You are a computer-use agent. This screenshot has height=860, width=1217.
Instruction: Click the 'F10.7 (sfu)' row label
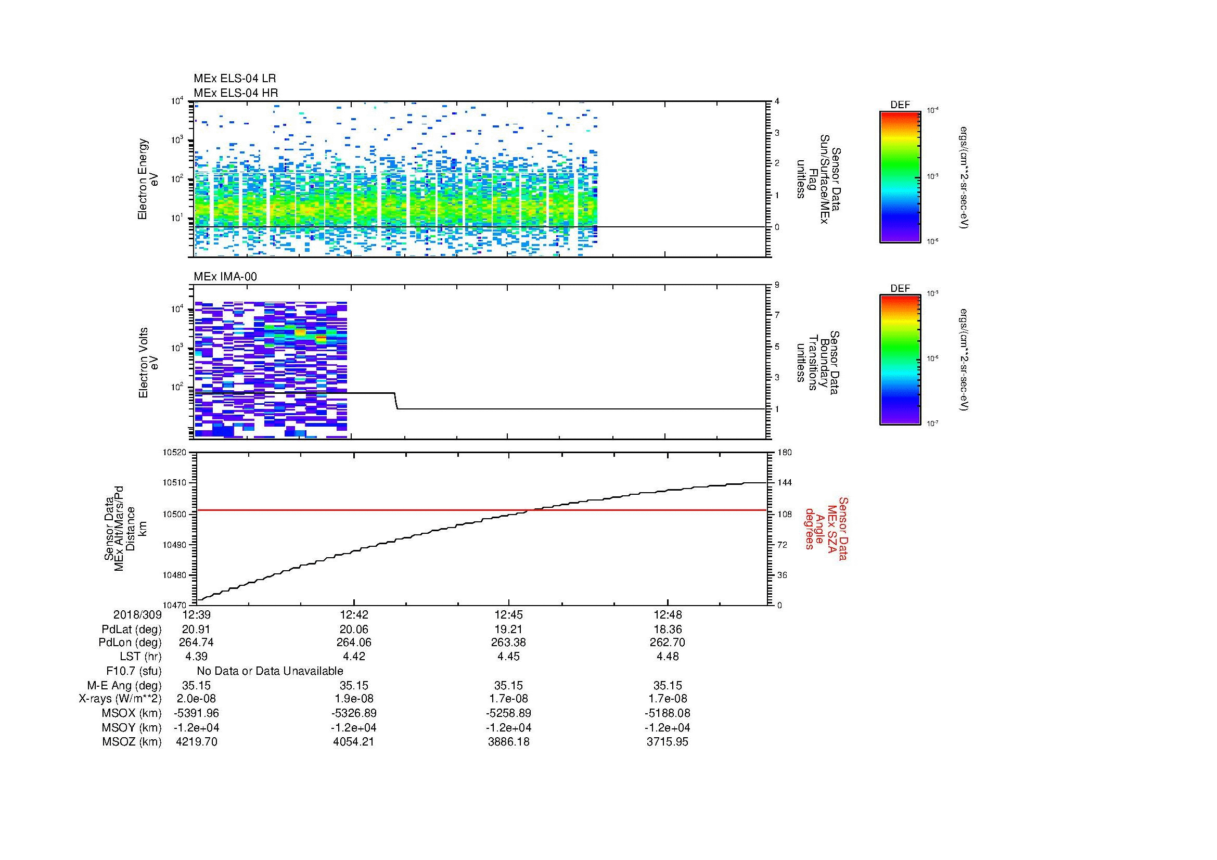point(134,671)
